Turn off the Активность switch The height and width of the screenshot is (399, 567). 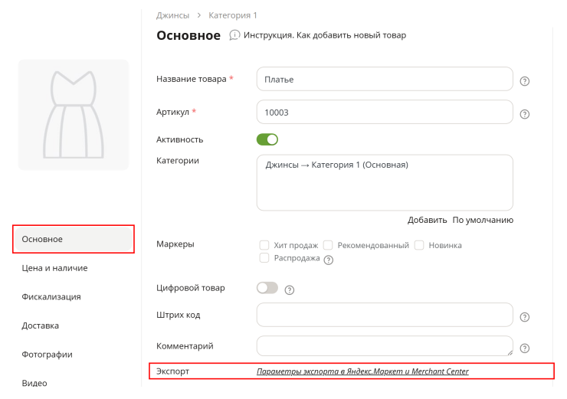(267, 139)
